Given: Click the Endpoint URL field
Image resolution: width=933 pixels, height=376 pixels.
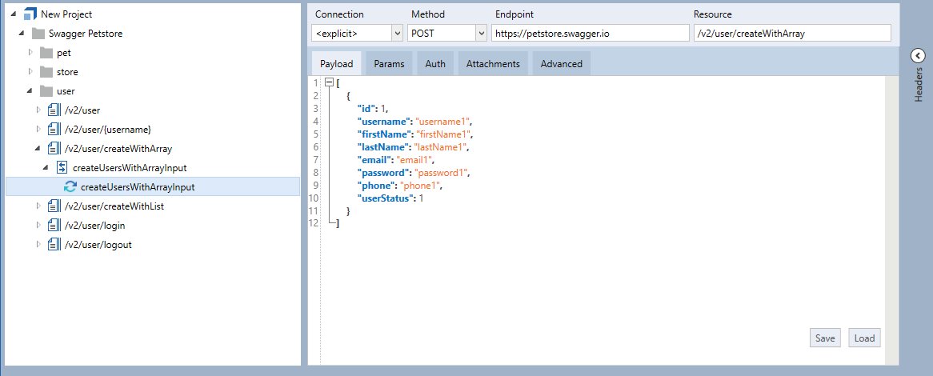Looking at the screenshot, I should click(590, 33).
